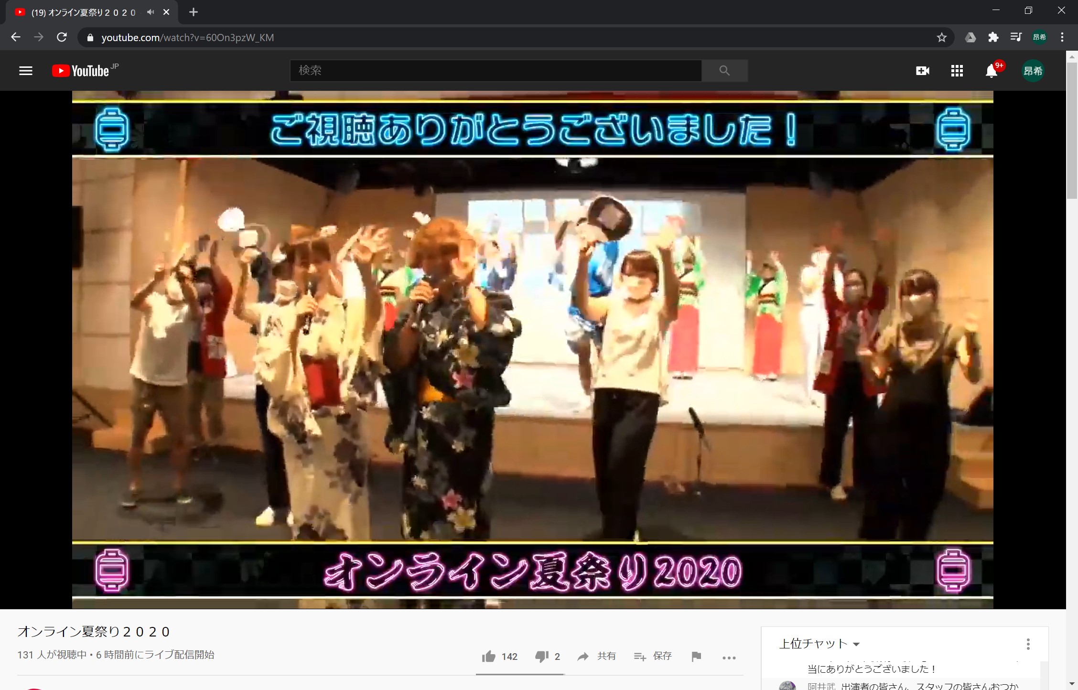
Task: Open more actions ellipsis below video
Action: [x=729, y=658]
